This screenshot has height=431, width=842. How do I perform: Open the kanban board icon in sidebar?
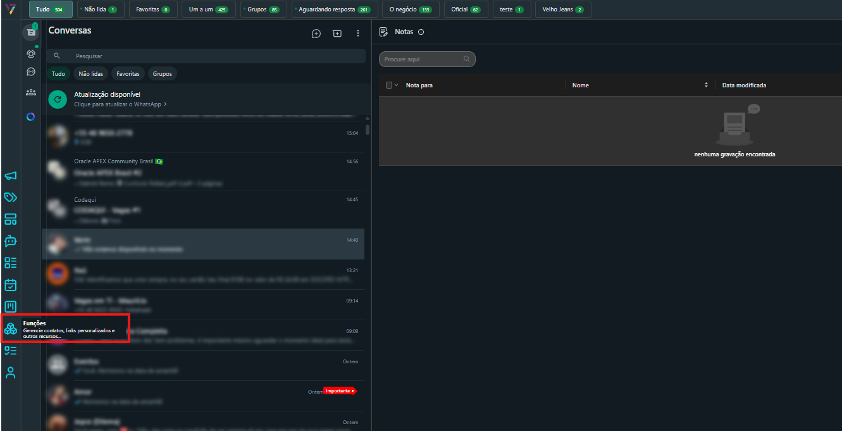tap(11, 306)
